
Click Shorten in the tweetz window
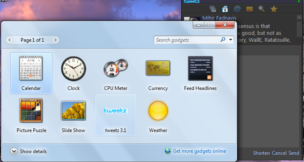(261, 153)
